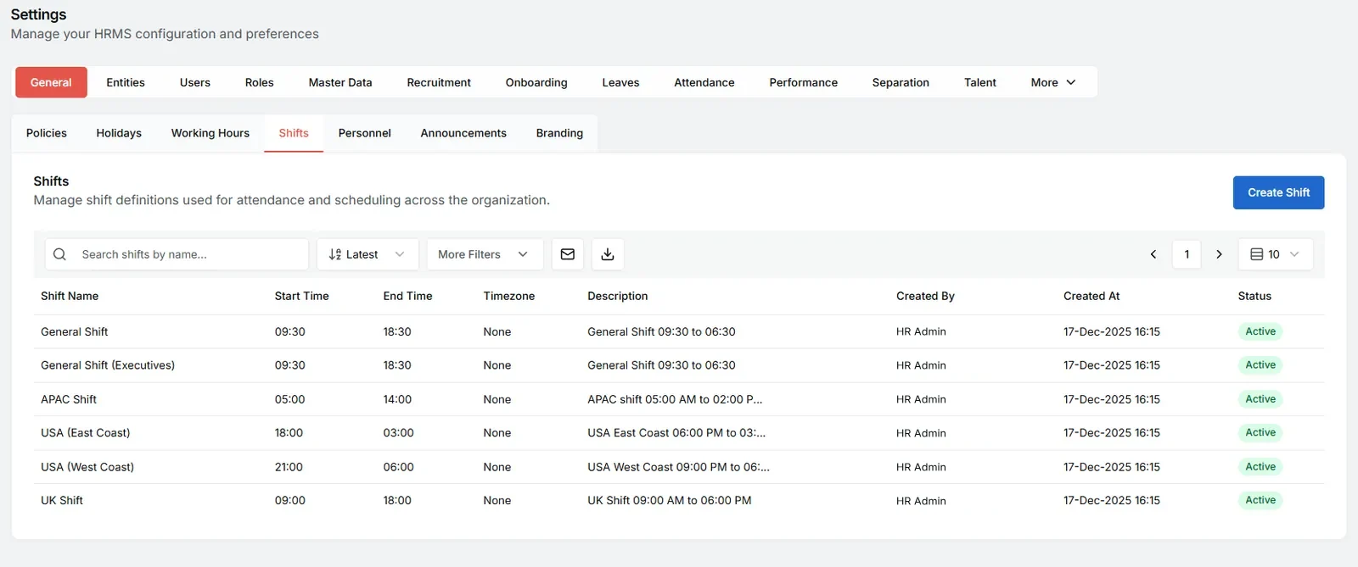Image resolution: width=1358 pixels, height=567 pixels.
Task: Click UK Shift 09:00 AM to 06:00 PM description
Action: [670, 500]
